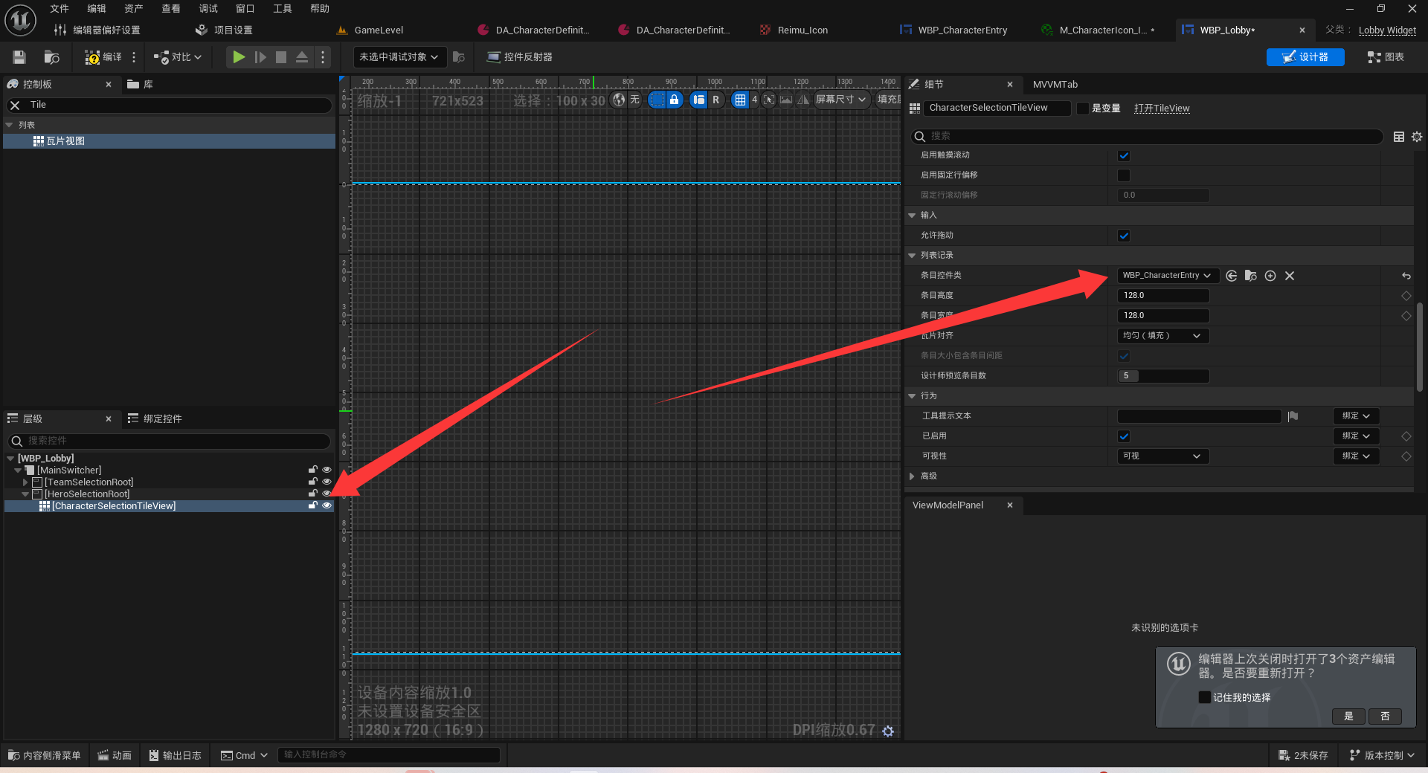The width and height of the screenshot is (1428, 773).
Task: Open the 未选中调试对象 debug object dropdown
Action: 399,57
